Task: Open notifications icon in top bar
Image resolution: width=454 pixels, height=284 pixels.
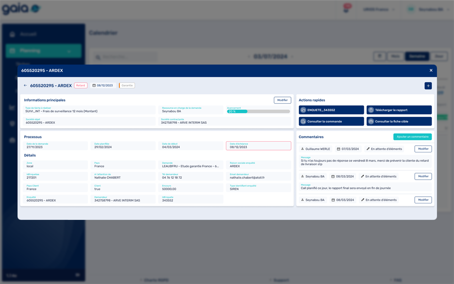Action: tap(346, 9)
